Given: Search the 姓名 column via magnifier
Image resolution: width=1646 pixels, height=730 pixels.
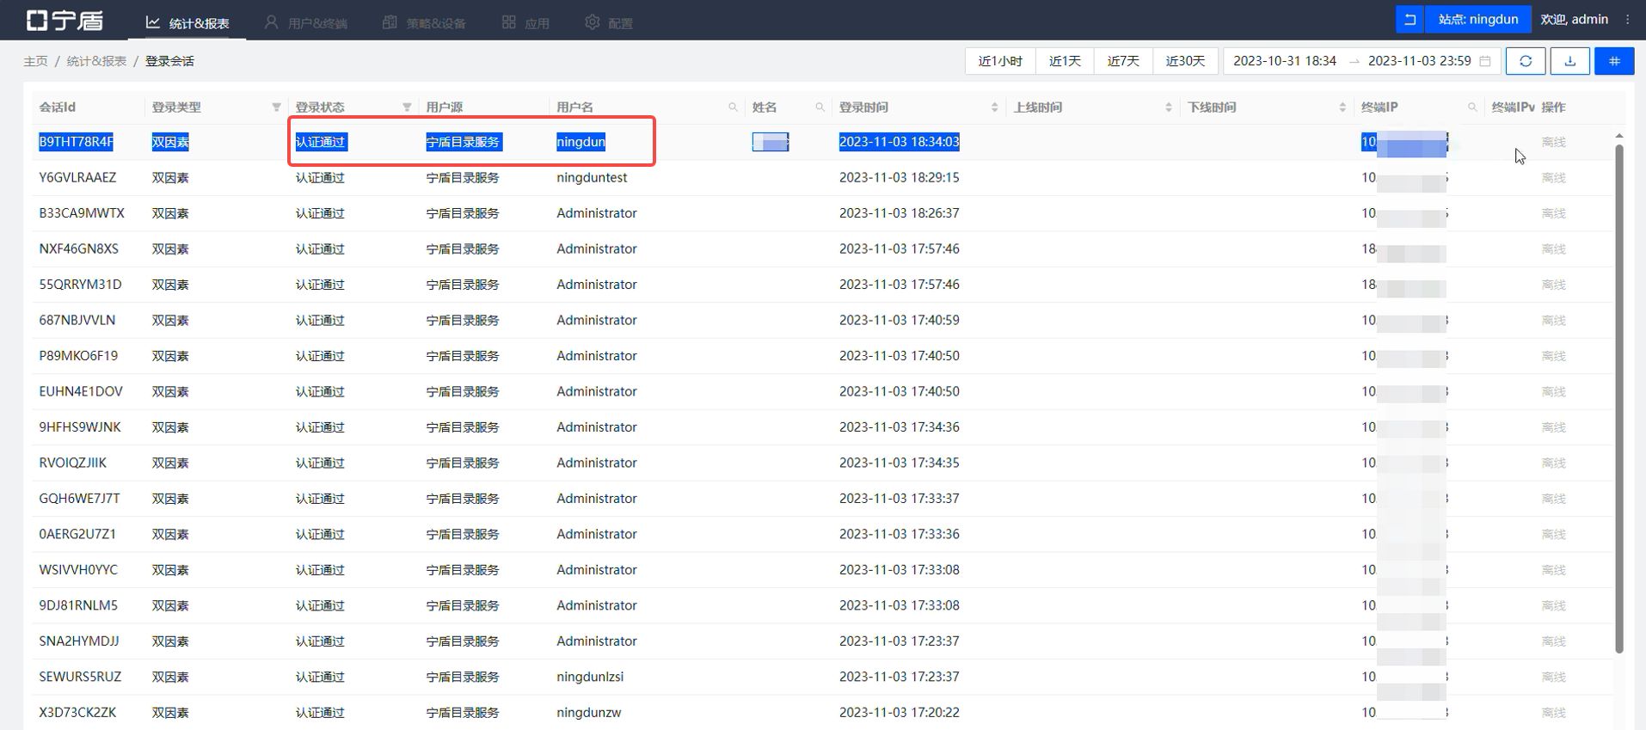Looking at the screenshot, I should pyautogui.click(x=820, y=107).
